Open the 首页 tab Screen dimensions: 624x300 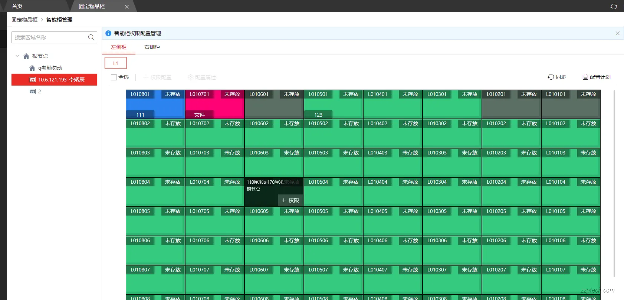click(17, 6)
